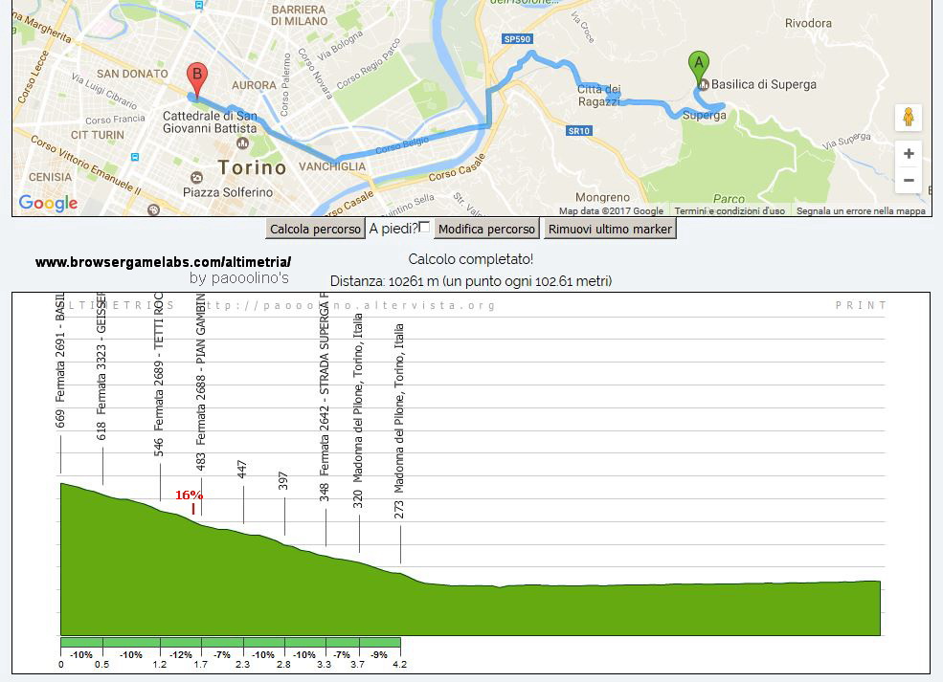Click the Piazza Solferino place icon
This screenshot has height=682, width=943.
pos(196,178)
